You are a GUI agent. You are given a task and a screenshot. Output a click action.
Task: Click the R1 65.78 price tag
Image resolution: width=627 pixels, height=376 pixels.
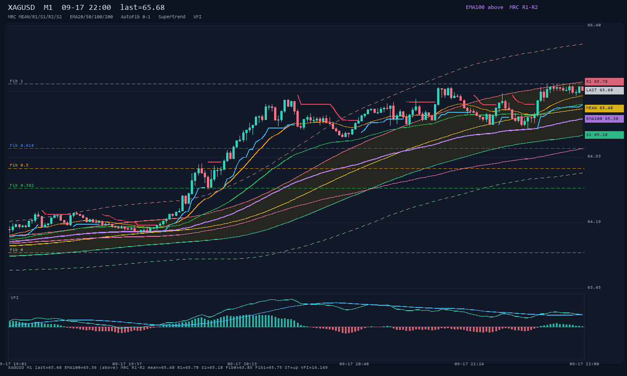(x=604, y=82)
